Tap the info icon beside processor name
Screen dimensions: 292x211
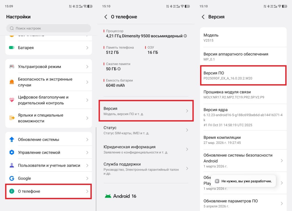click(185, 36)
